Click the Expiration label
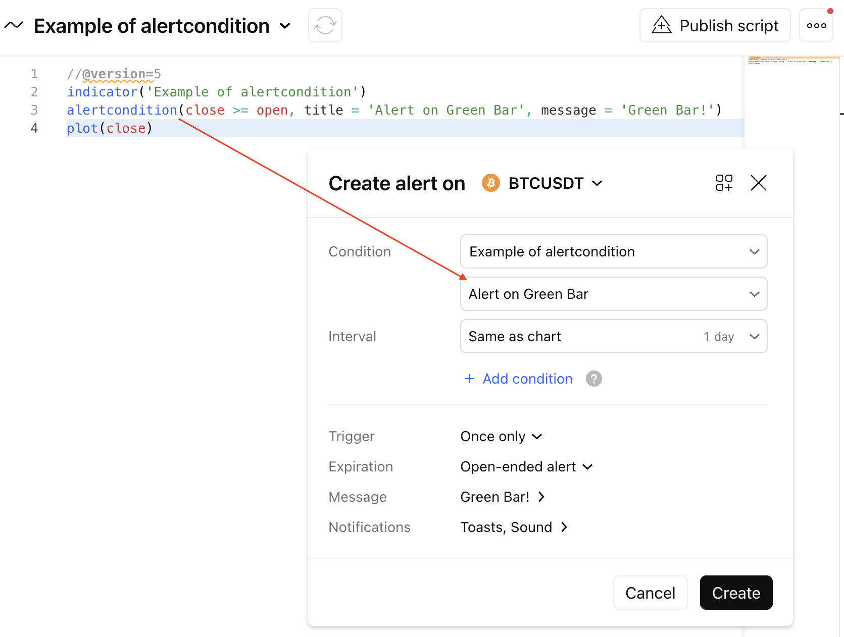844x637 pixels. (x=361, y=466)
